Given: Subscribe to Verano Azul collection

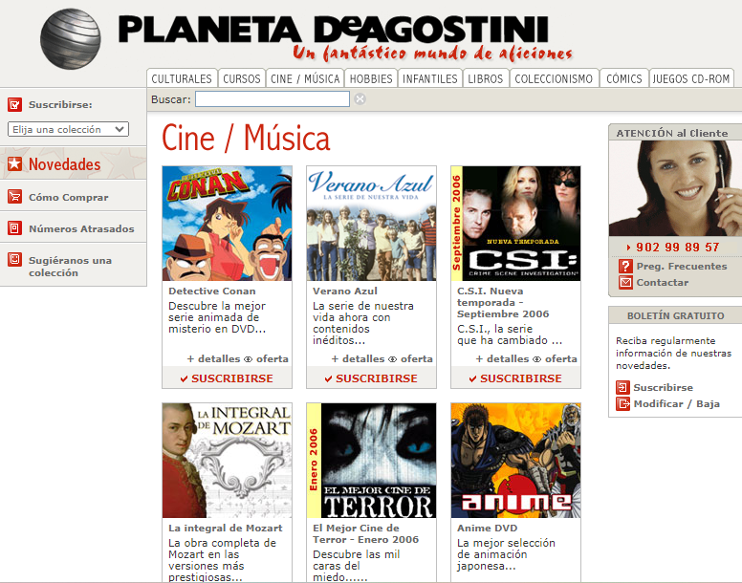Looking at the screenshot, I should (x=371, y=378).
